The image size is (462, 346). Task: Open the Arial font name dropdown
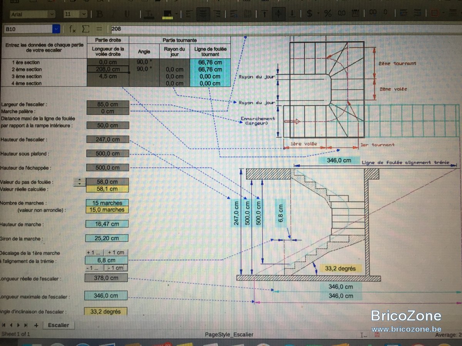click(x=52, y=14)
